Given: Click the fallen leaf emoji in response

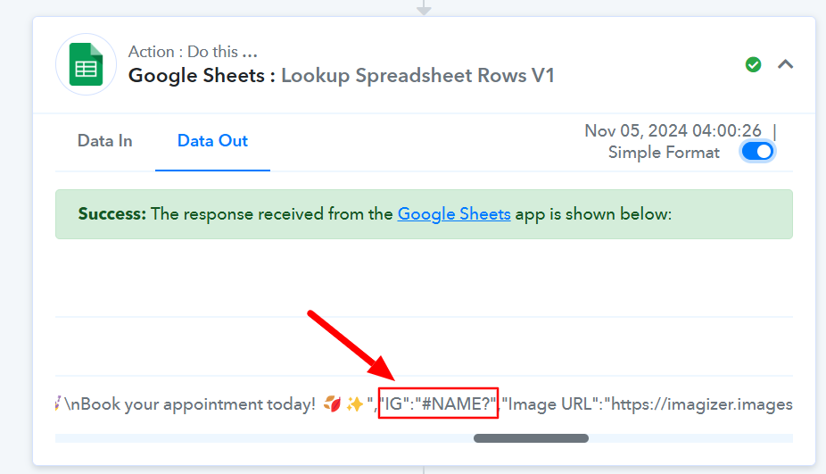Looking at the screenshot, I should tap(332, 403).
